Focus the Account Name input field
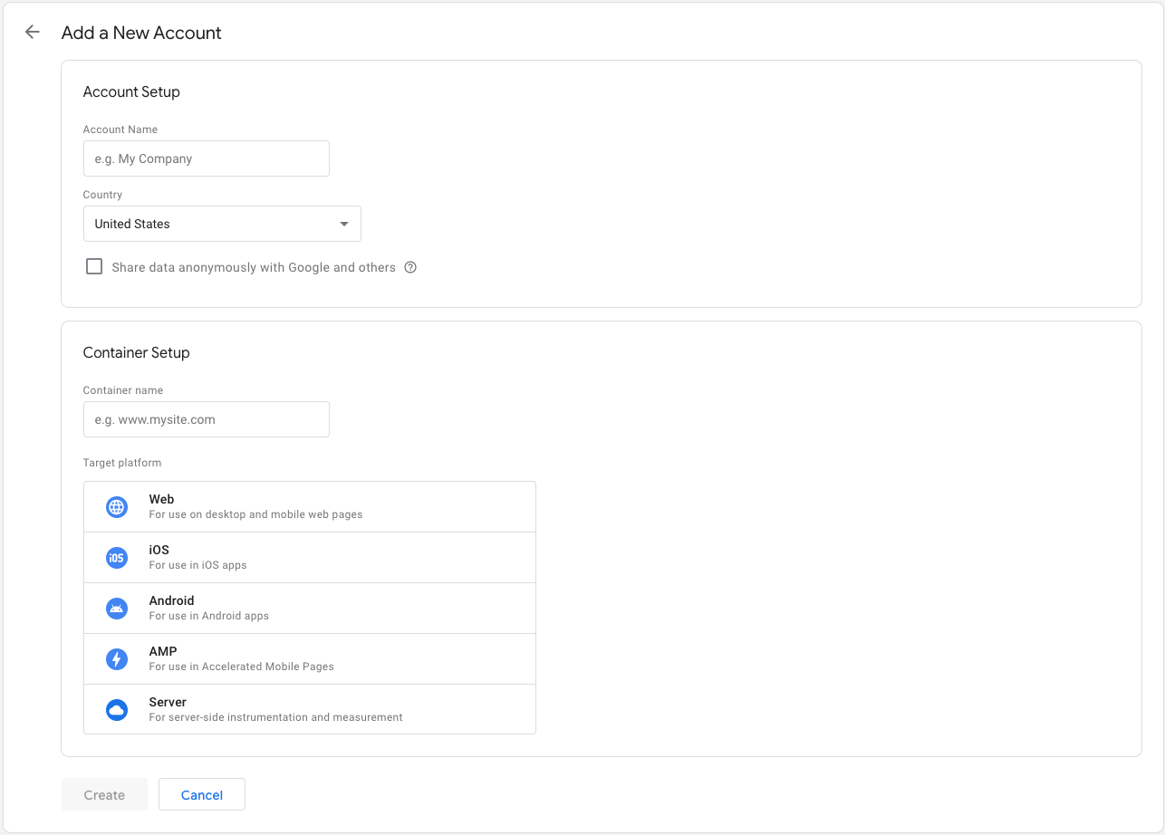This screenshot has height=835, width=1165. click(x=206, y=158)
